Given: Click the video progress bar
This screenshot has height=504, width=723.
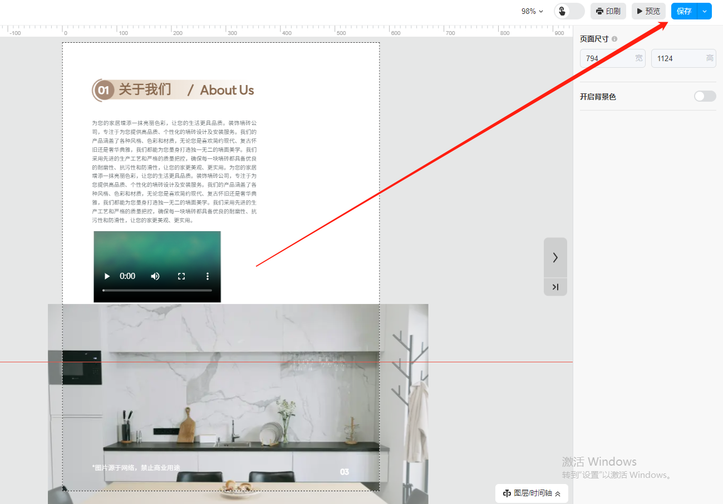Looking at the screenshot, I should (157, 290).
